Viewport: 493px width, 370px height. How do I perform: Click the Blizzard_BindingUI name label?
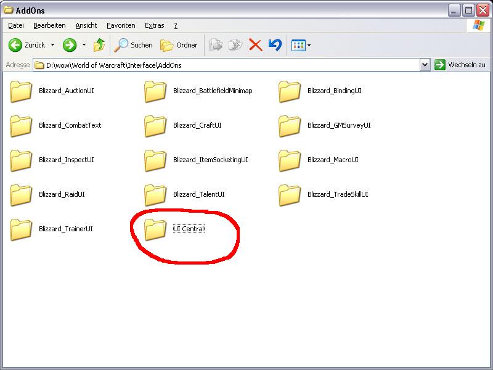(335, 91)
